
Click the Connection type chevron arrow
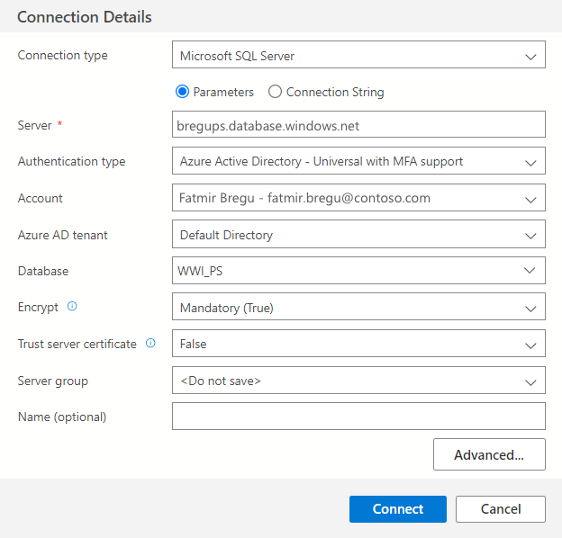(x=530, y=56)
